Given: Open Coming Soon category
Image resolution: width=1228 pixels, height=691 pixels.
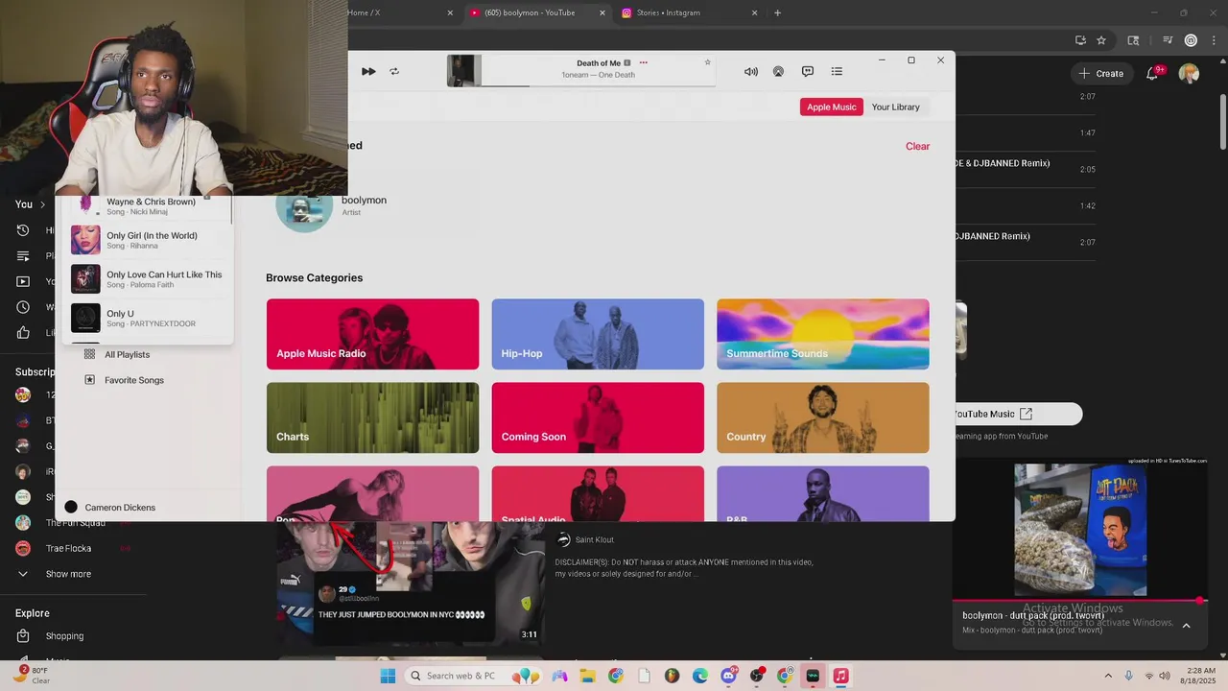Looking at the screenshot, I should coord(598,417).
